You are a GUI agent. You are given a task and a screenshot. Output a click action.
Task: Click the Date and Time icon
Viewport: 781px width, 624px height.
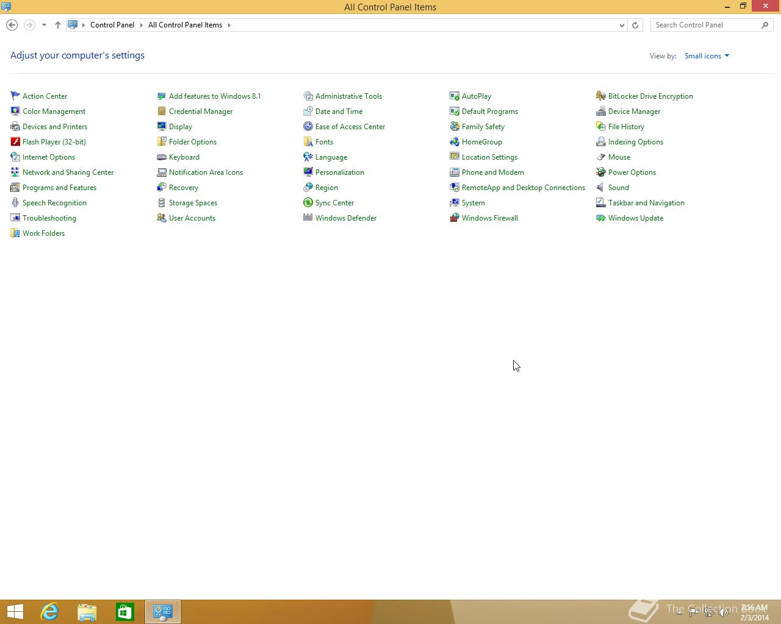tap(308, 111)
